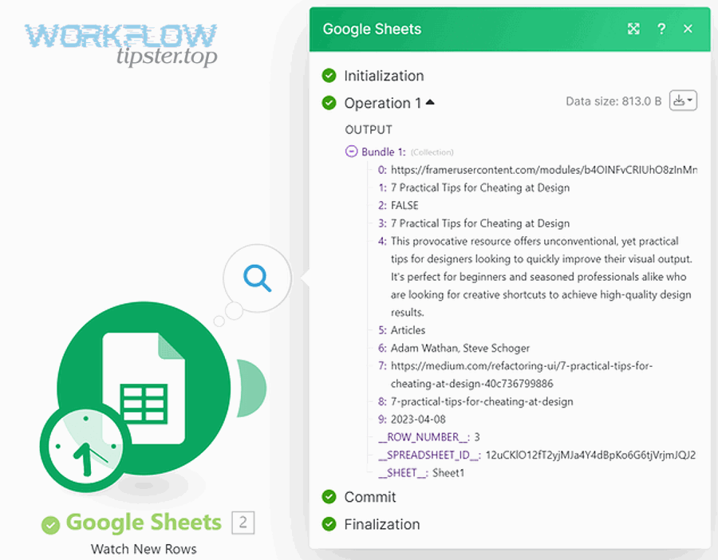
Task: Click the magnifying glass in the thought bubble
Action: (x=255, y=278)
